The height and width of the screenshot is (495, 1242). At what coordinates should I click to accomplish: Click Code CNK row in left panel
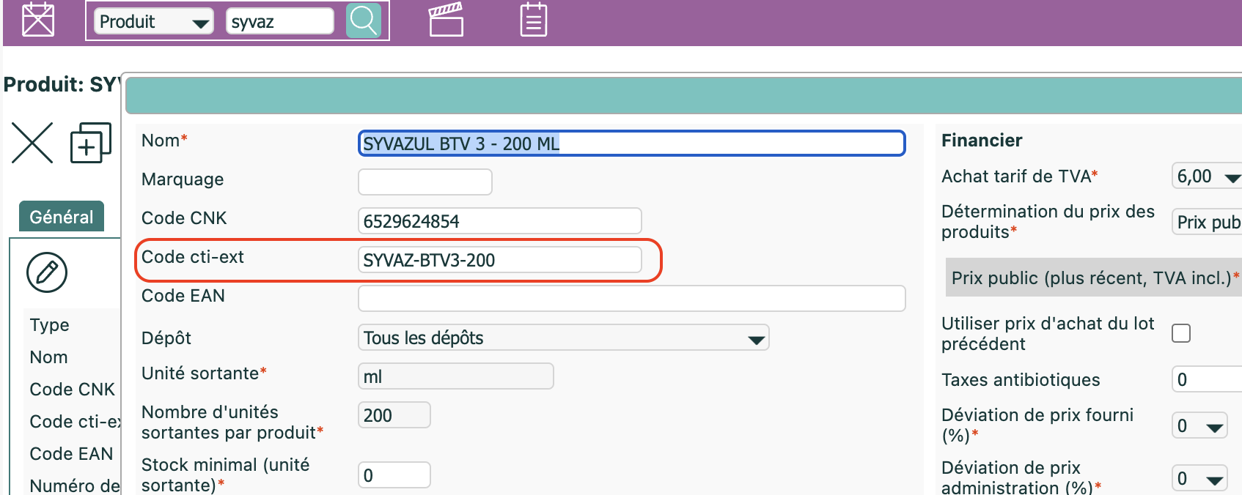tap(72, 389)
